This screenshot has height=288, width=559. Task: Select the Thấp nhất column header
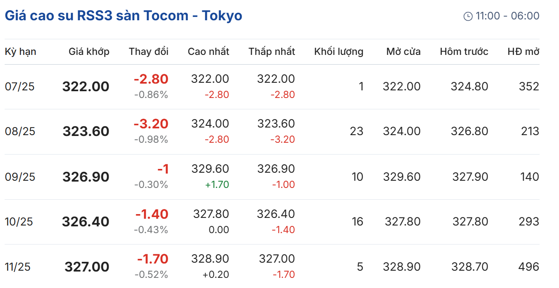click(x=272, y=52)
